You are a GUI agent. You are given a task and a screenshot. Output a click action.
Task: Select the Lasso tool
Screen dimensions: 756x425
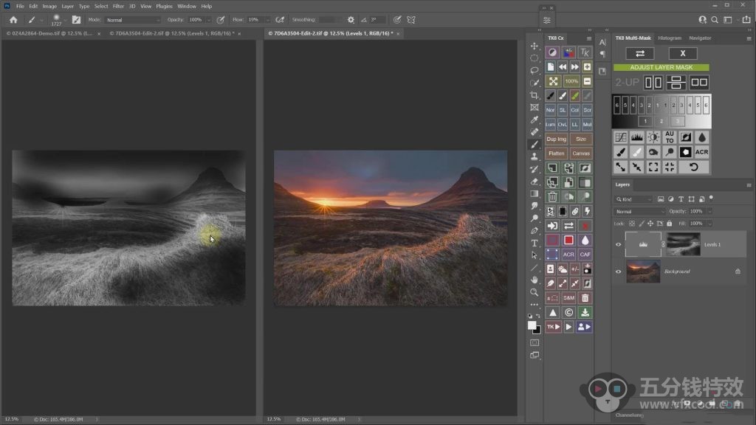pyautogui.click(x=535, y=70)
